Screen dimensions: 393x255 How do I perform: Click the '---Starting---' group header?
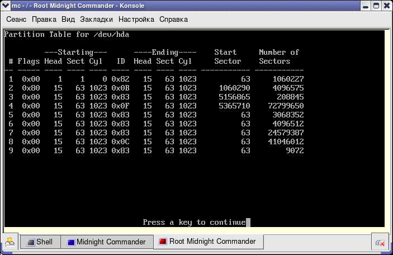coord(75,52)
